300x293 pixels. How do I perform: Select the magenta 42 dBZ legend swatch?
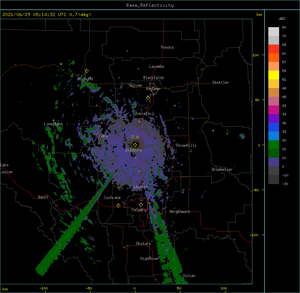pos(274,110)
